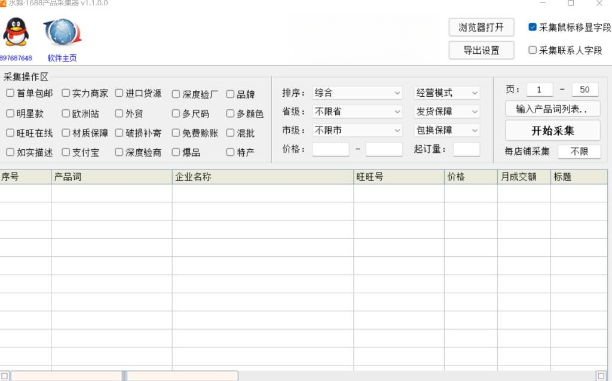The height and width of the screenshot is (381, 612).
Task: Open the 省级 province dropdown
Action: click(357, 112)
